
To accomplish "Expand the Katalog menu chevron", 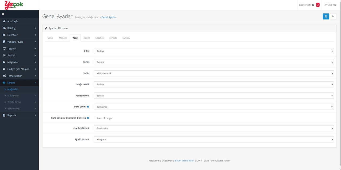I will pos(35,28).
